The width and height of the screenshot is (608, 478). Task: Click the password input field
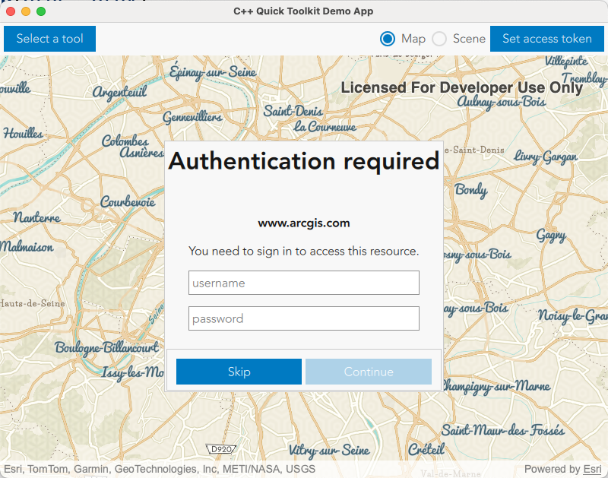[304, 318]
